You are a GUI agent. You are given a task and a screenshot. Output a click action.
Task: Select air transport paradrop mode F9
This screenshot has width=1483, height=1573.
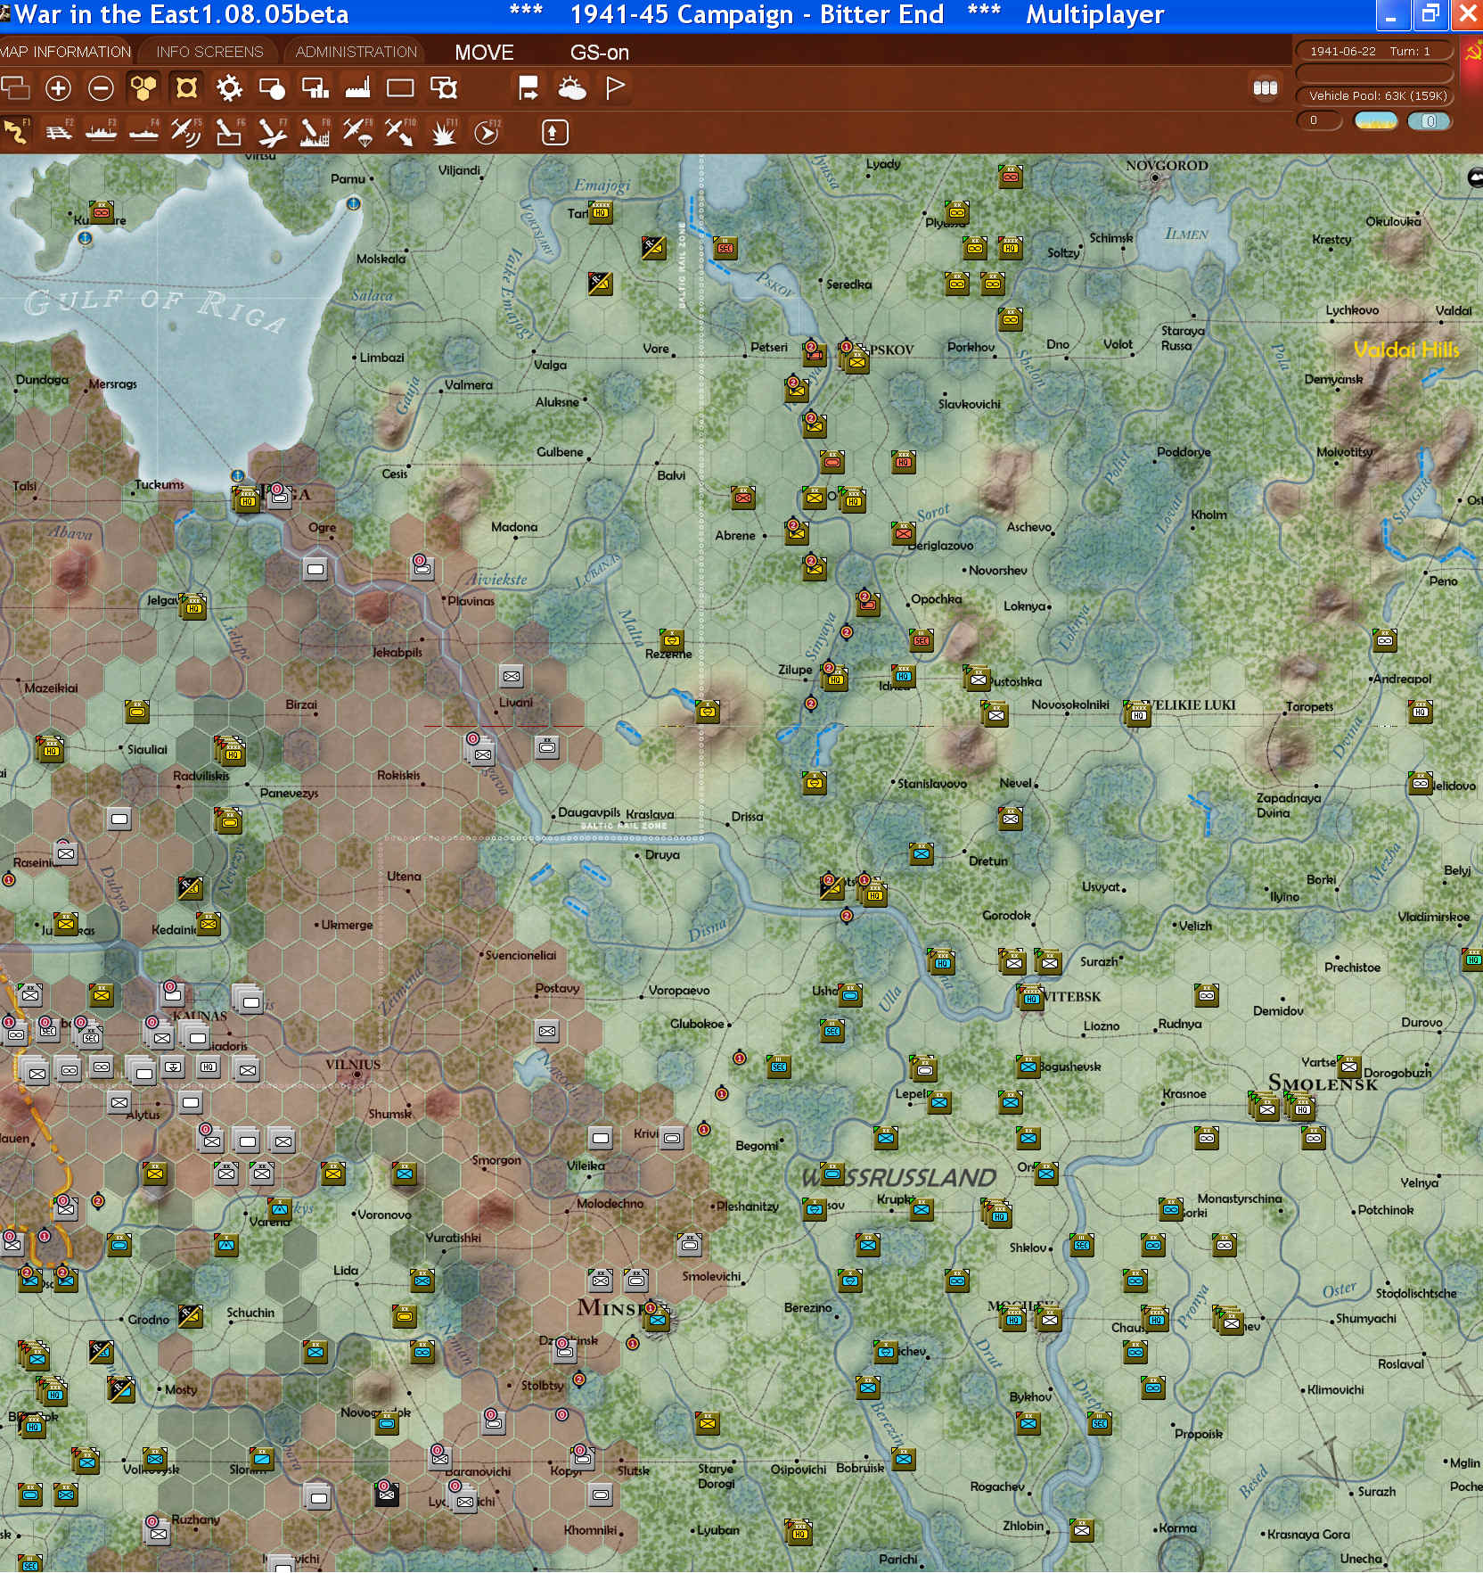click(x=356, y=133)
